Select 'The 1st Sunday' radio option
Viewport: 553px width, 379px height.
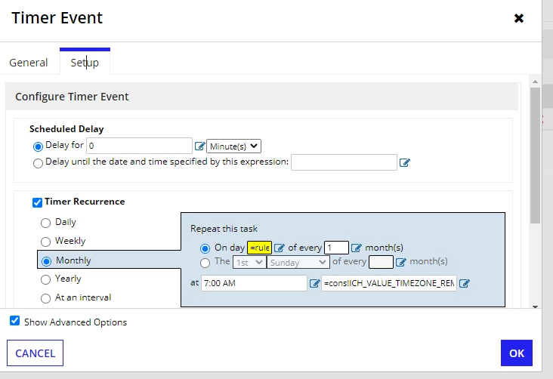coord(205,263)
